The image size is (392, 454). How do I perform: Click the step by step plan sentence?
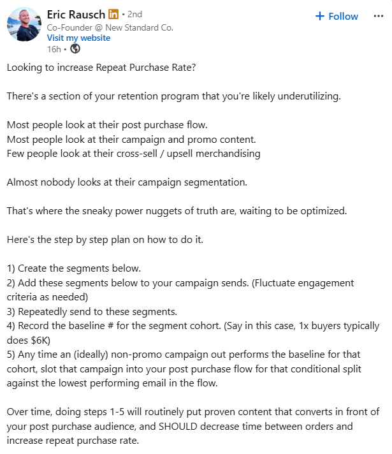(105, 240)
